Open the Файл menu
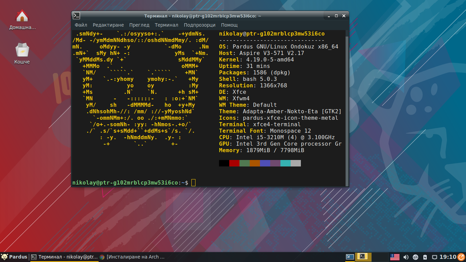466x262 pixels. click(81, 25)
